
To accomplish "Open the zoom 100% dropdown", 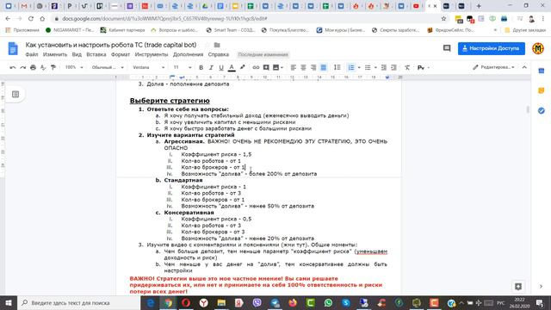I will (x=74, y=67).
